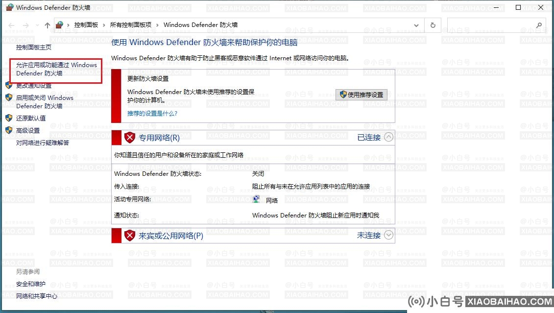Open 所有控制面板项 breadcrumb

coord(131,24)
